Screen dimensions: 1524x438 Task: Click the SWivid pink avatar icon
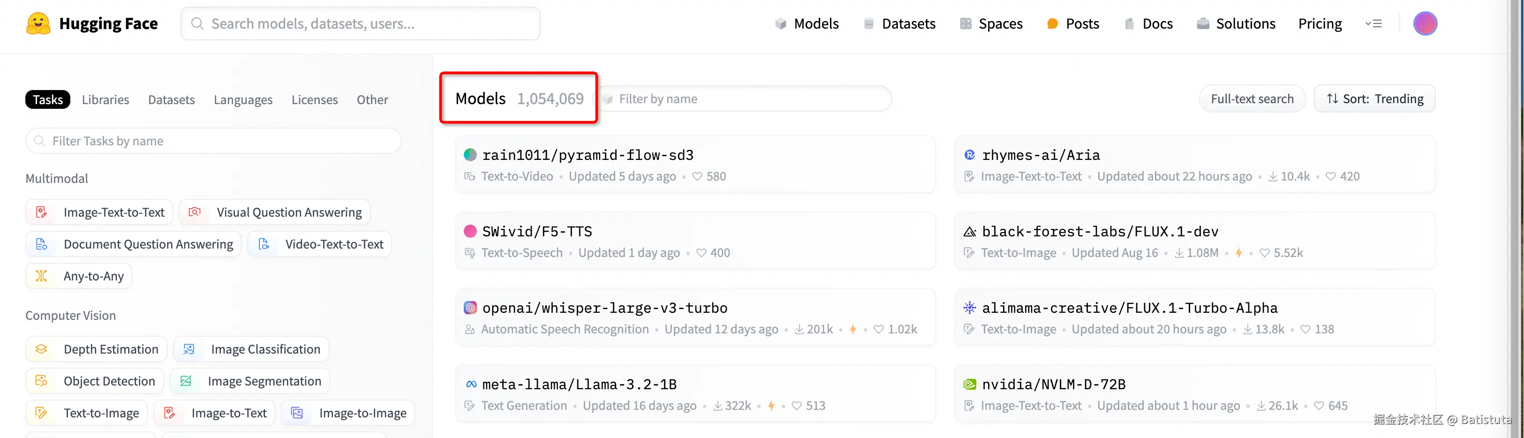470,232
